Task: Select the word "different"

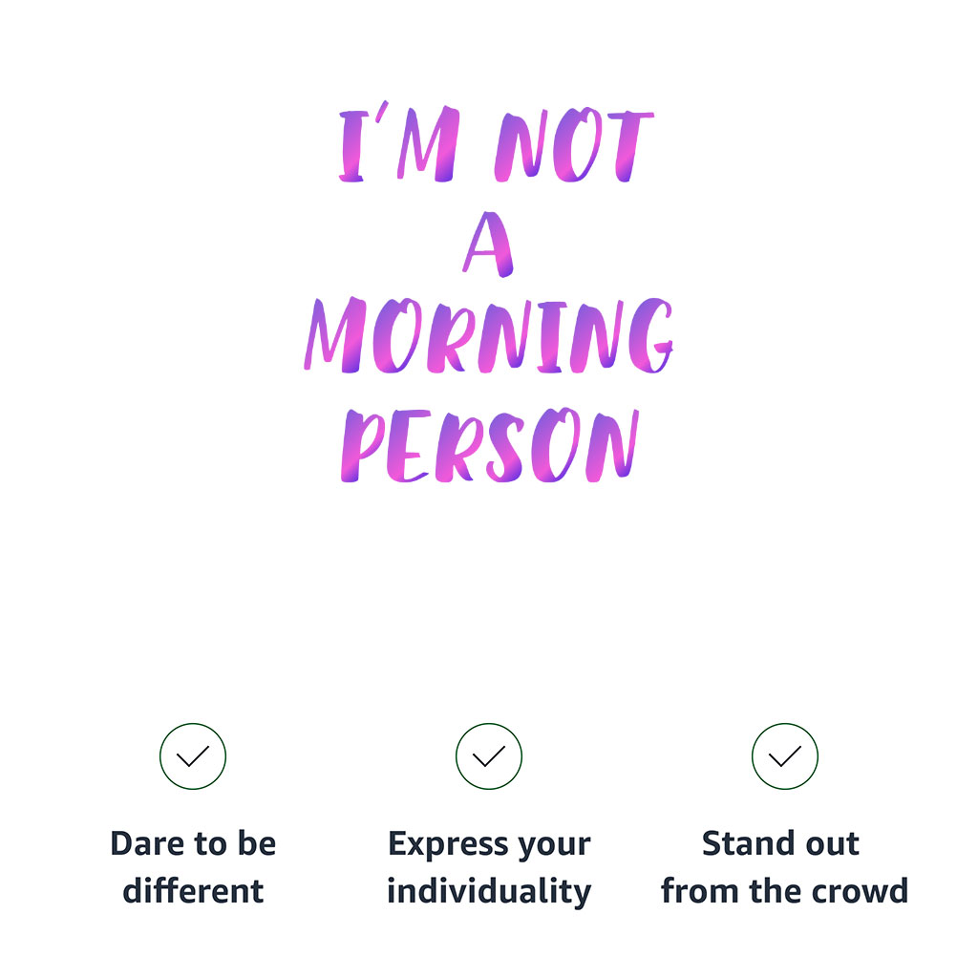Action: pos(193,891)
